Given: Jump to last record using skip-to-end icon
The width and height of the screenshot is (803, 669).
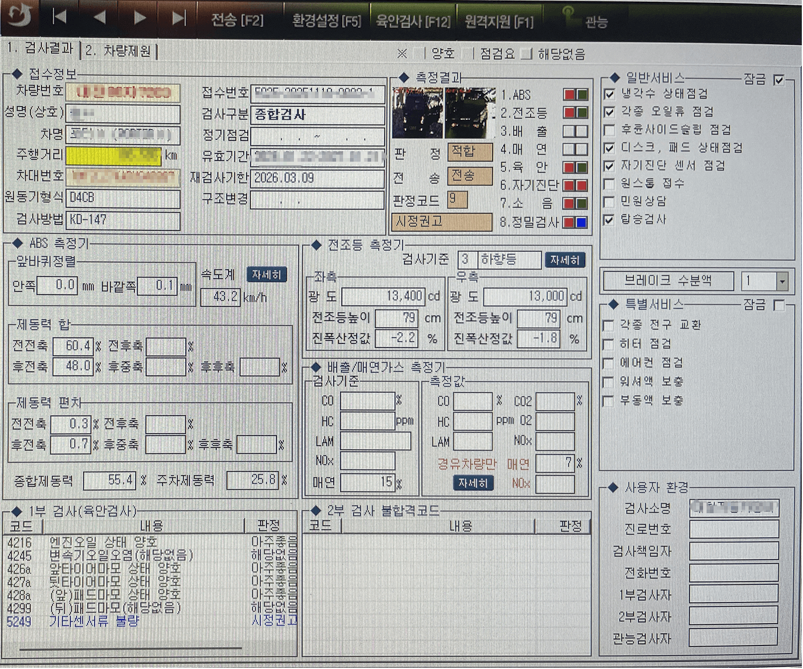Looking at the screenshot, I should (179, 18).
